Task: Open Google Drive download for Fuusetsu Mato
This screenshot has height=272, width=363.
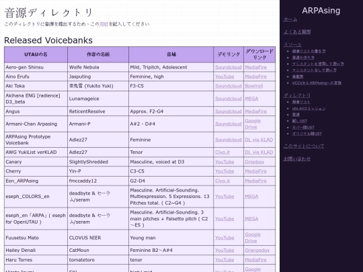Action: click(253, 238)
